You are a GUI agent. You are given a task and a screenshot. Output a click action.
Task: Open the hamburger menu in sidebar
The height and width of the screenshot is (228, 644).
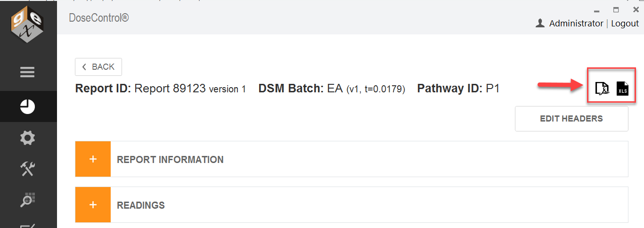(27, 72)
